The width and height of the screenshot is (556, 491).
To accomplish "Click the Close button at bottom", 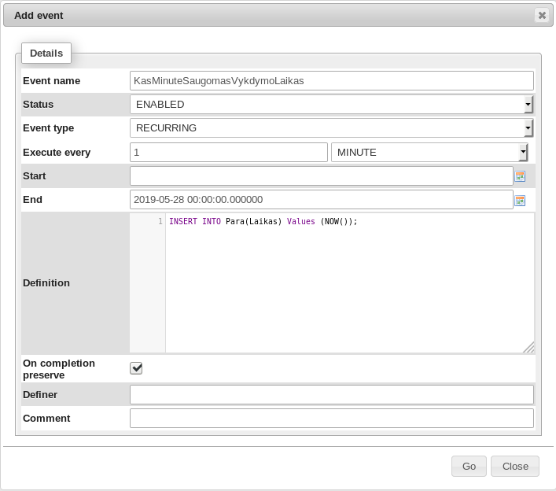I will coord(515,466).
